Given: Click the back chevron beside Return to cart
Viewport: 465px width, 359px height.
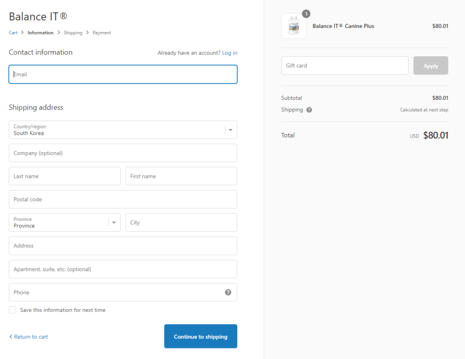Looking at the screenshot, I should tap(10, 337).
